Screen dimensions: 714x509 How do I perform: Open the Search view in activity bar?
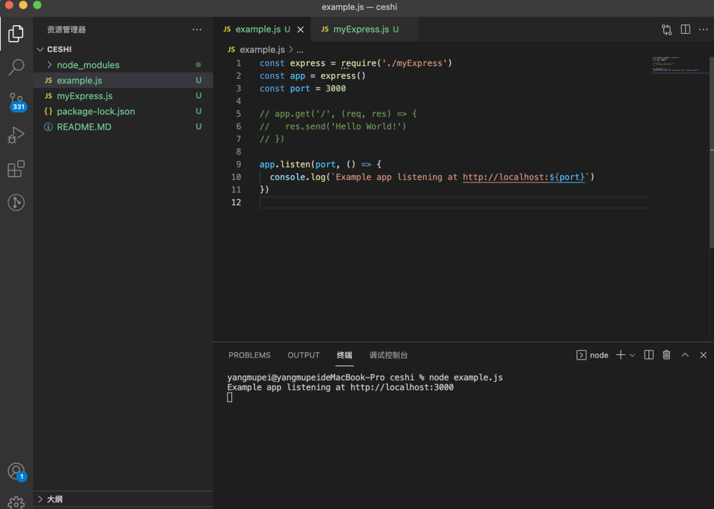[17, 67]
